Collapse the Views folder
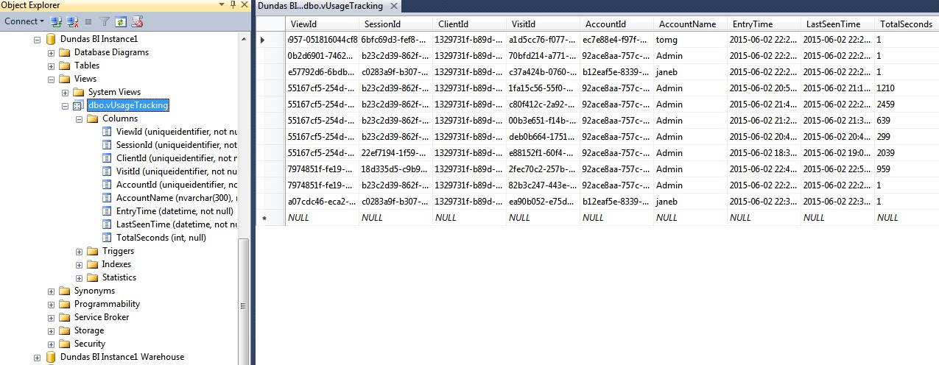Viewport: 939px width, 365px height. 51,79
